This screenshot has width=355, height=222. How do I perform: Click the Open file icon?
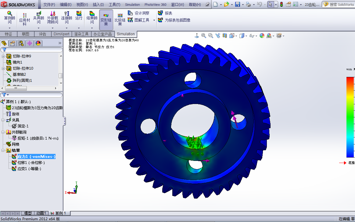pyautogui.click(x=226, y=4)
